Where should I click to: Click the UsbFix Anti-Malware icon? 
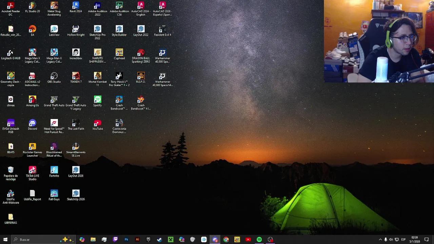11,197
